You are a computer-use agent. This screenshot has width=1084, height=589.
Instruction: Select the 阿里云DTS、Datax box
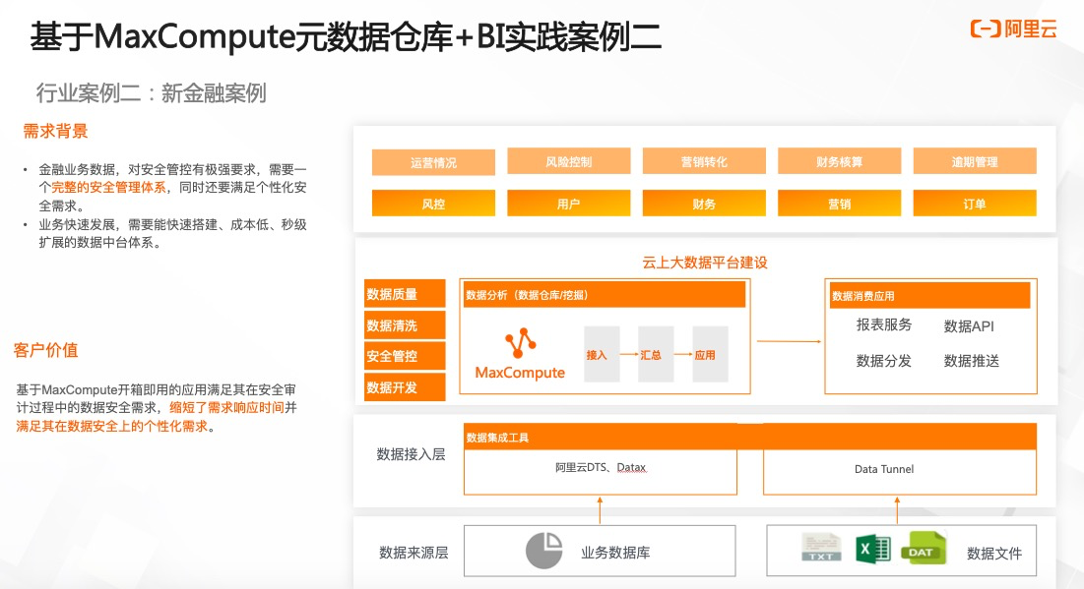click(600, 472)
